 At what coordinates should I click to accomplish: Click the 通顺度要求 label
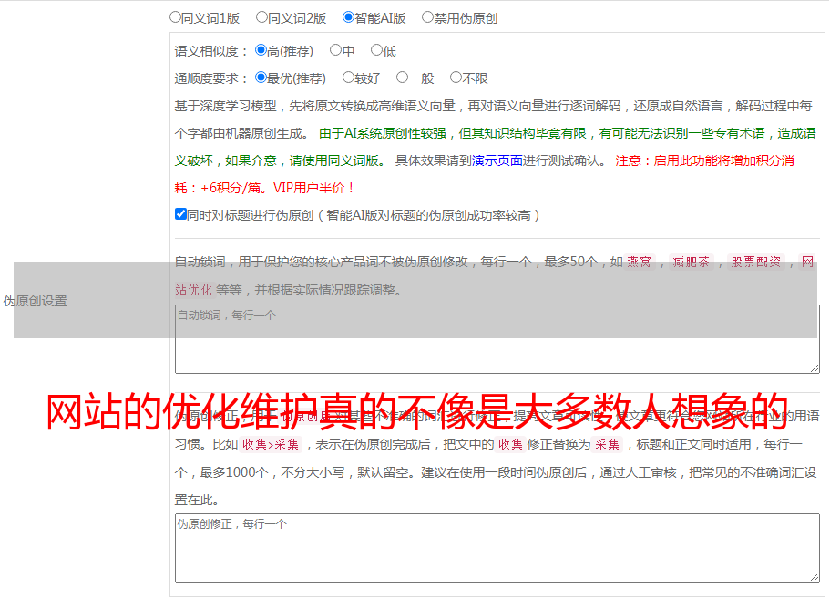click(211, 78)
